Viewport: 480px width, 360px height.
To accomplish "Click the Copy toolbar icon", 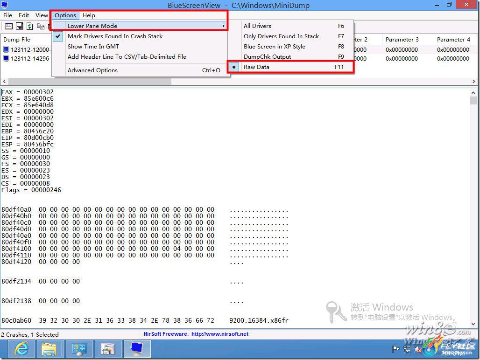I will 41,26.
